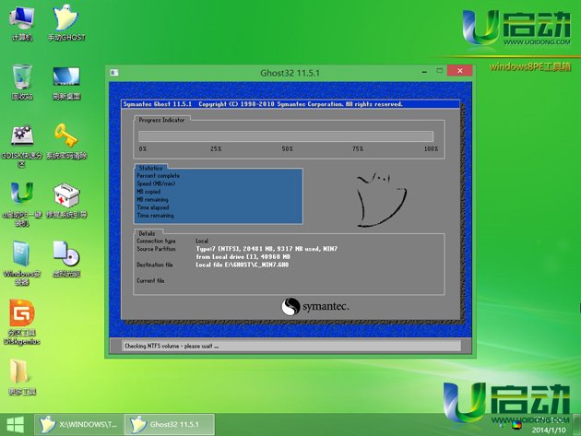The width and height of the screenshot is (581, 436).
Task: Click the colorful system tray icon
Action: click(516, 425)
